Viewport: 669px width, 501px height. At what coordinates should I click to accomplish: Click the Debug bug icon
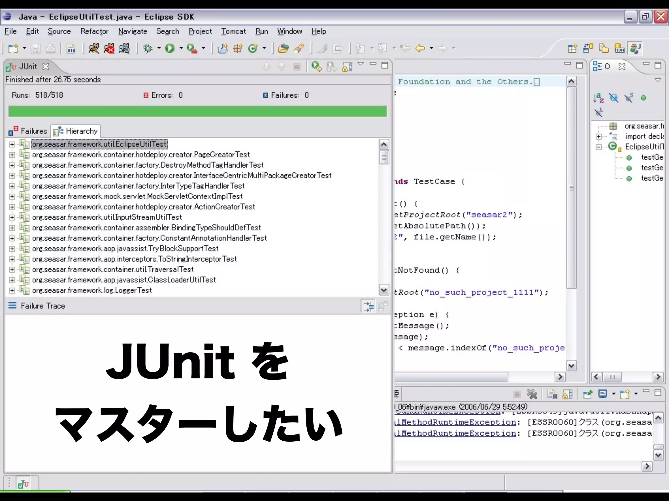pyautogui.click(x=148, y=49)
